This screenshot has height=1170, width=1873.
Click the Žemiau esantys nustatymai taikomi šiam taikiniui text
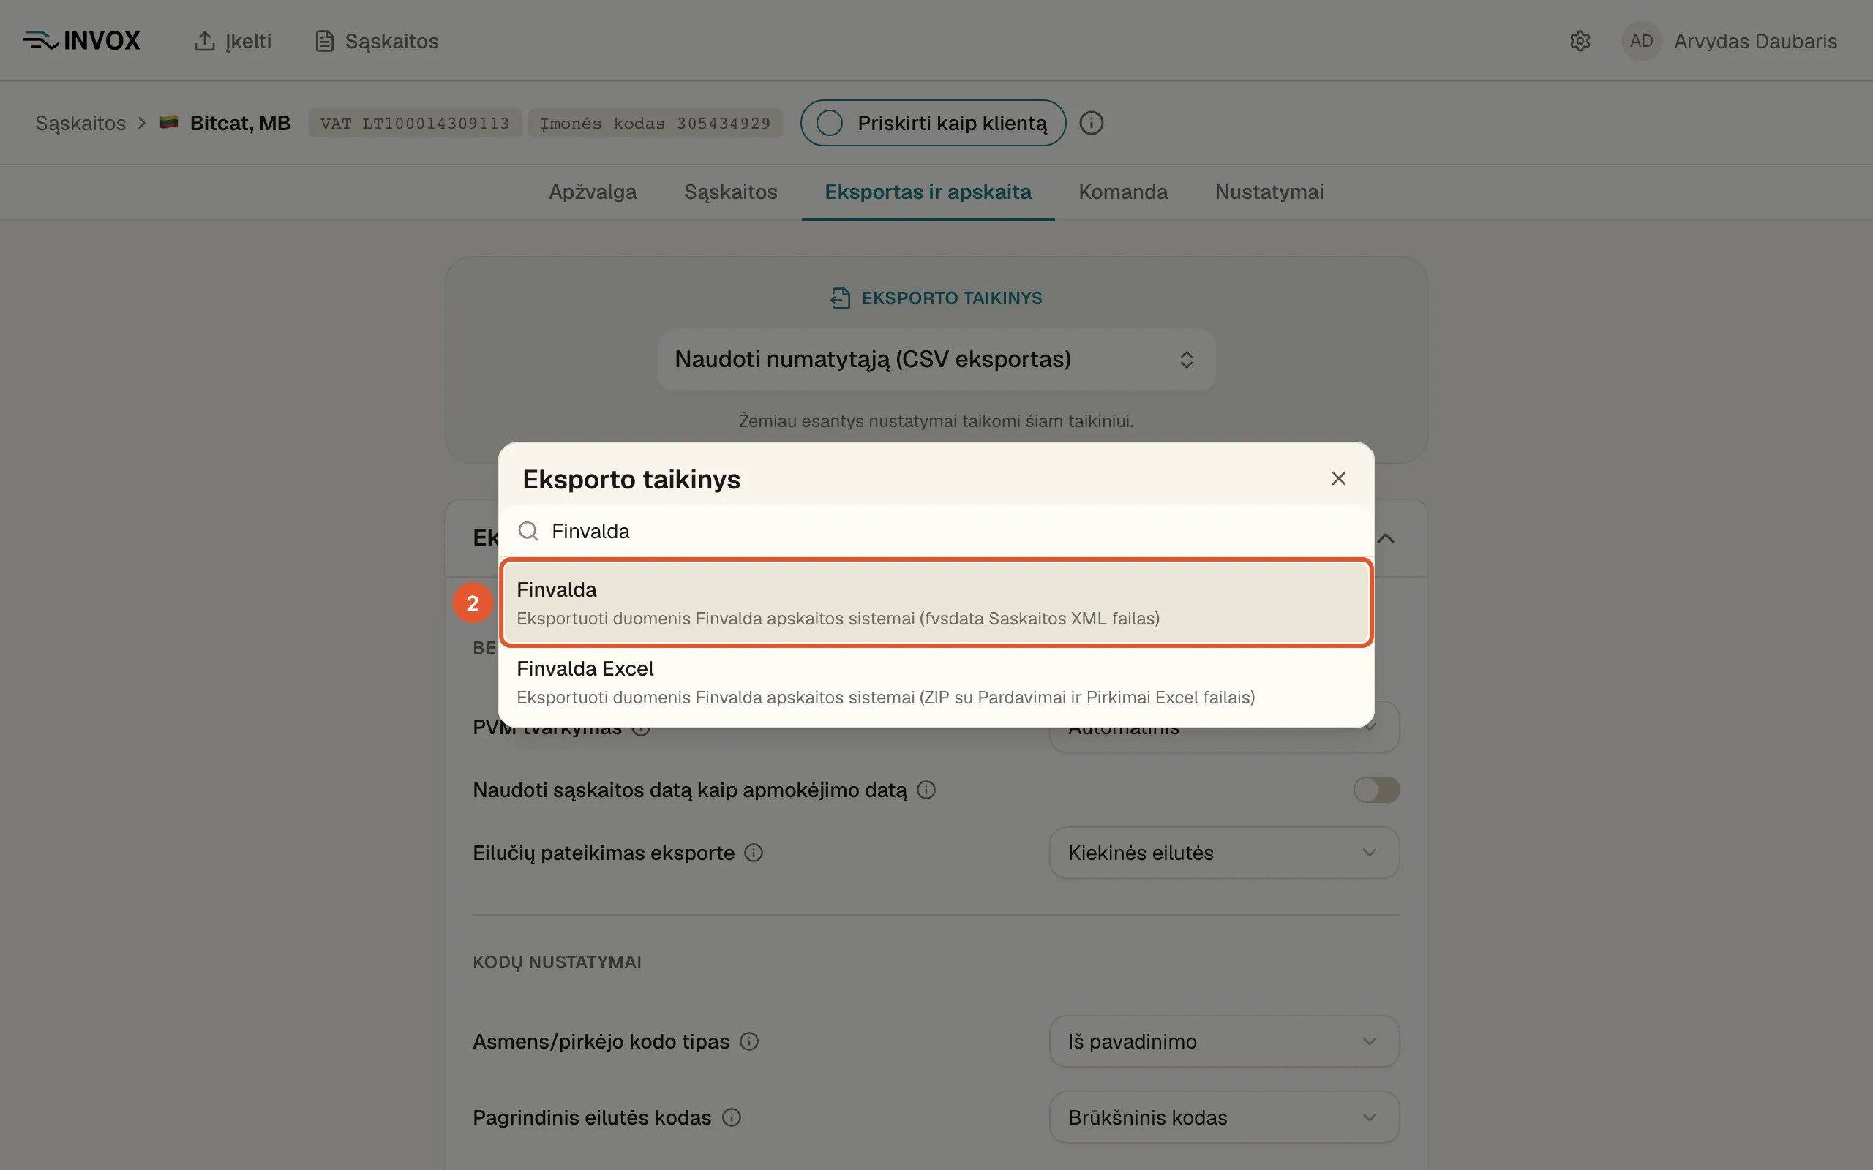(936, 421)
